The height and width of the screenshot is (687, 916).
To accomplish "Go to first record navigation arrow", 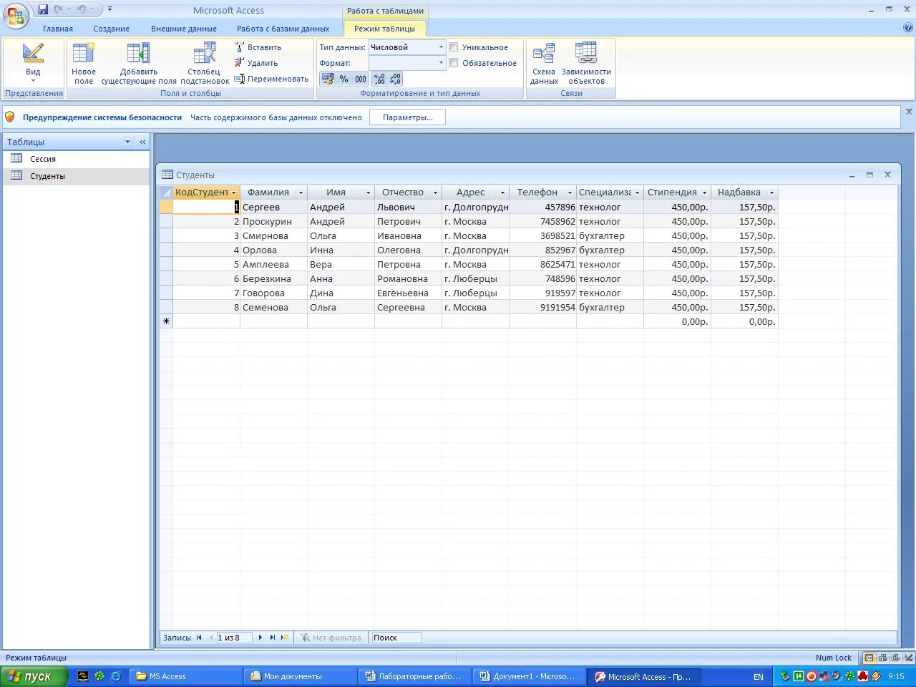I will 199,638.
